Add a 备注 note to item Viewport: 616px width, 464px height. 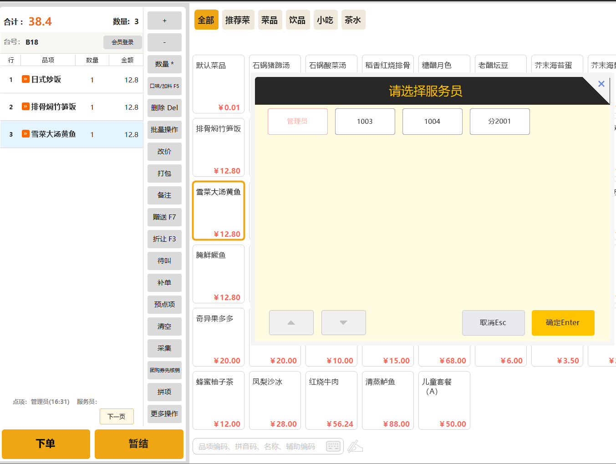164,195
